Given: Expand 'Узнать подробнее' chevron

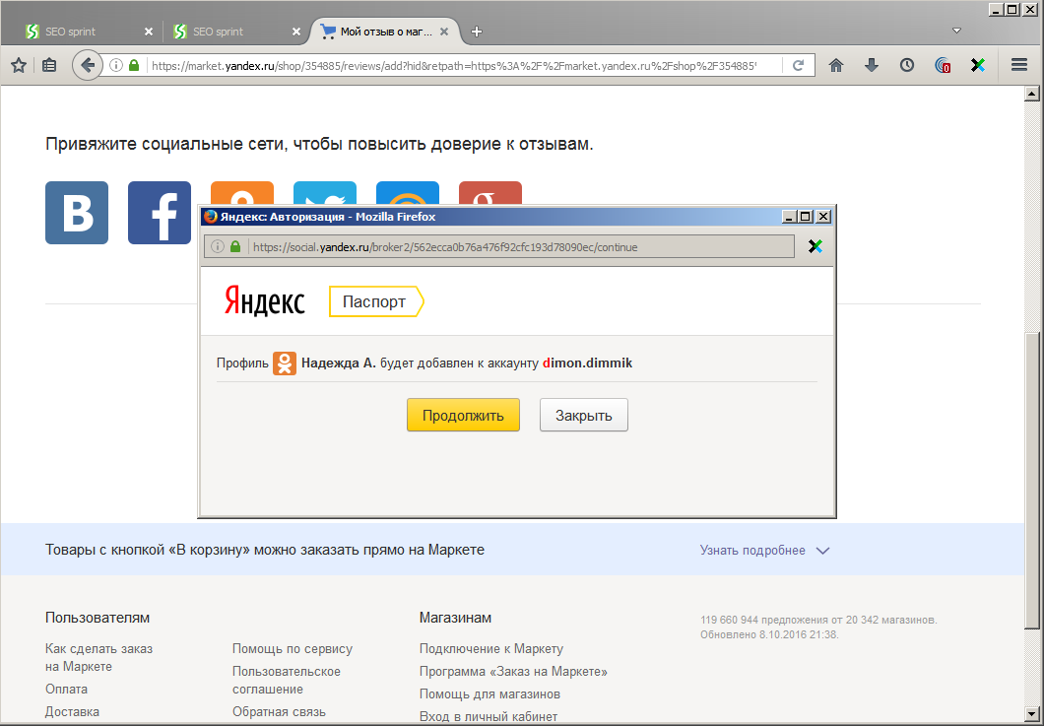Looking at the screenshot, I should (823, 551).
